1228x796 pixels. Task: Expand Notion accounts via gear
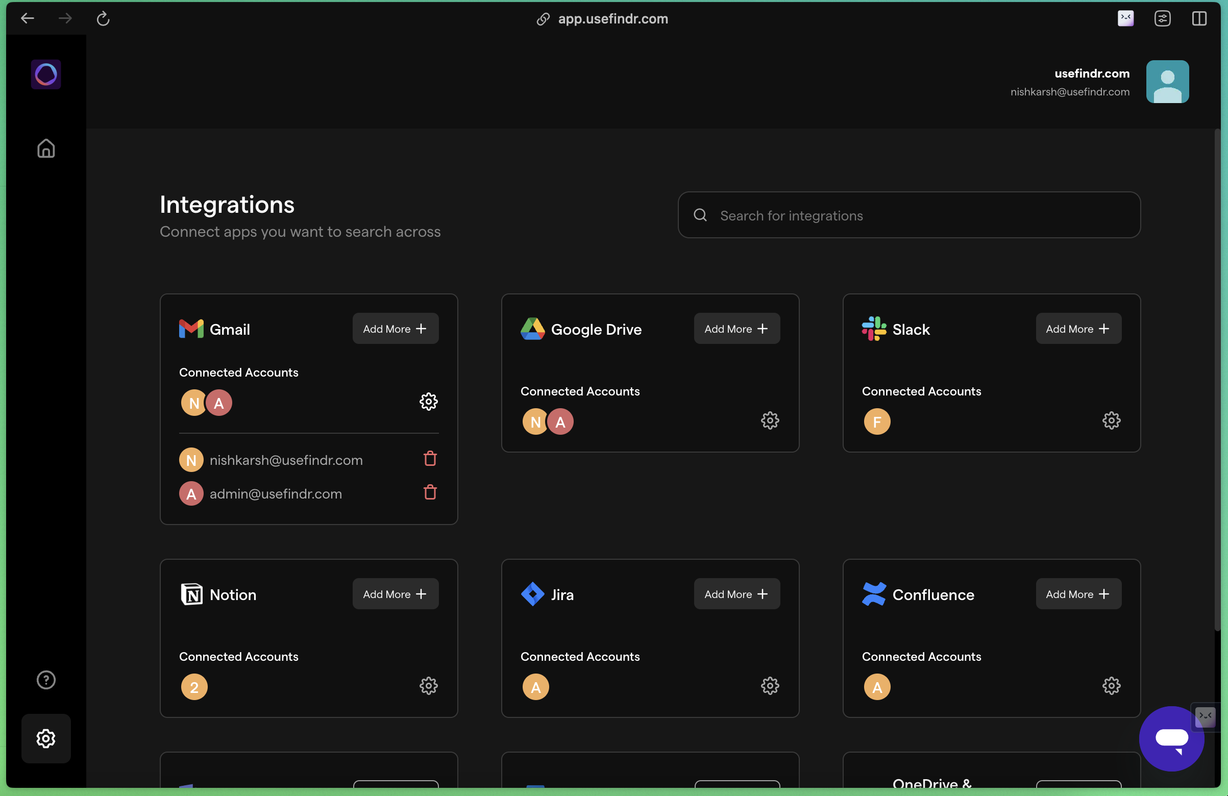coord(428,686)
